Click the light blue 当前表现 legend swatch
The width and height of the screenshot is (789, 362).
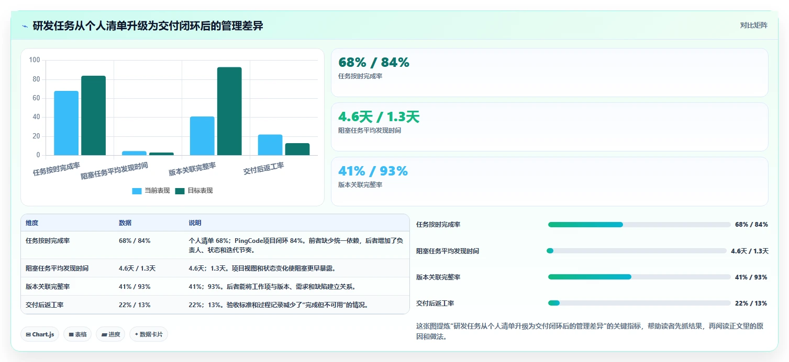pos(137,191)
